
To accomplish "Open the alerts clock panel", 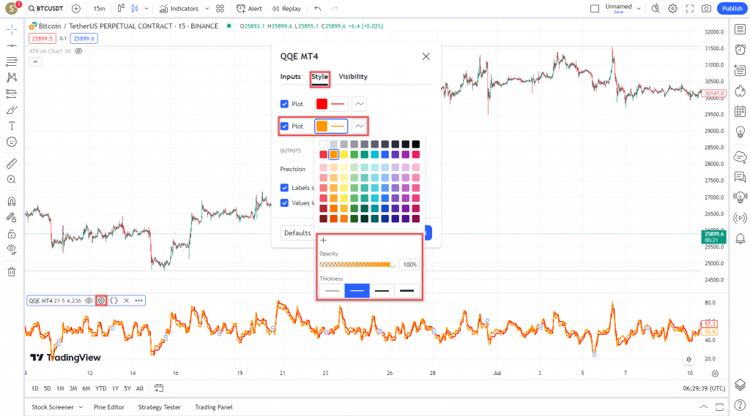I will point(740,49).
